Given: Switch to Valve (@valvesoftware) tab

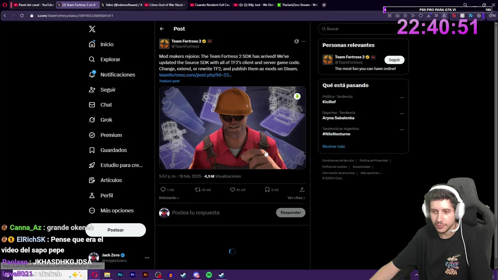Looking at the screenshot, I should 121,5.
